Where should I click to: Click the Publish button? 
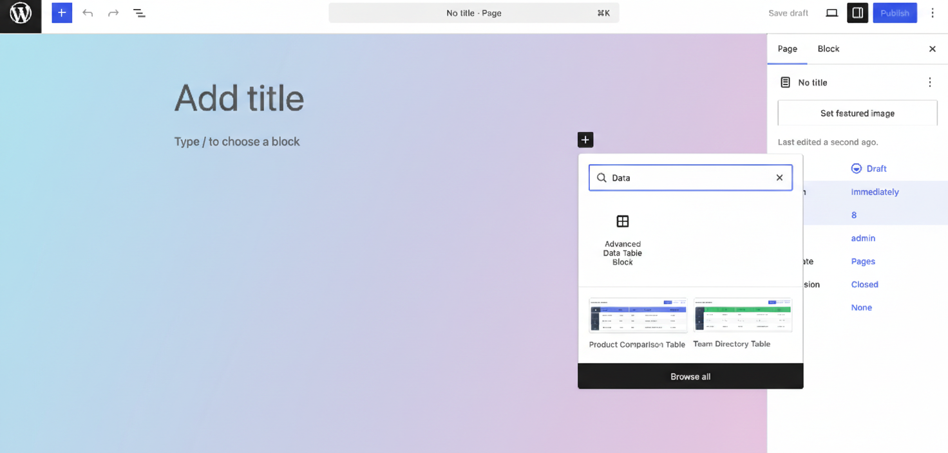(895, 13)
